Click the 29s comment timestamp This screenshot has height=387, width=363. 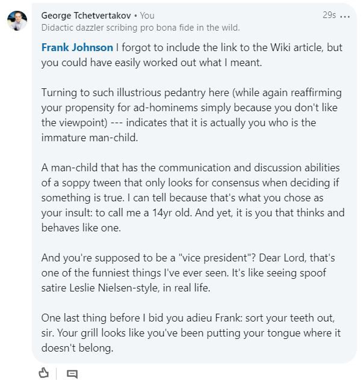329,15
